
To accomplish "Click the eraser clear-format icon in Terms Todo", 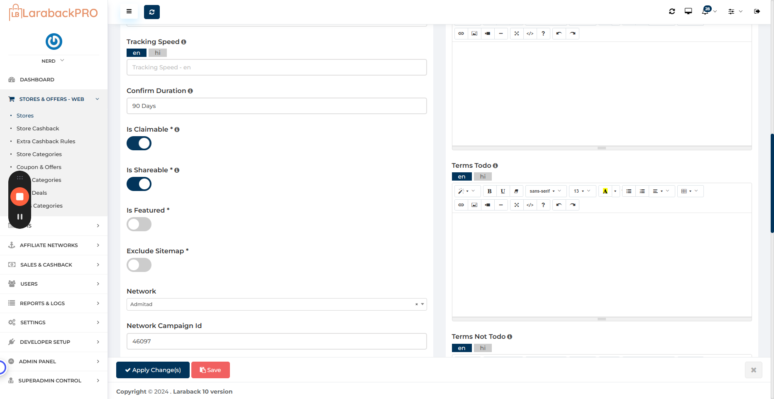I will [516, 191].
